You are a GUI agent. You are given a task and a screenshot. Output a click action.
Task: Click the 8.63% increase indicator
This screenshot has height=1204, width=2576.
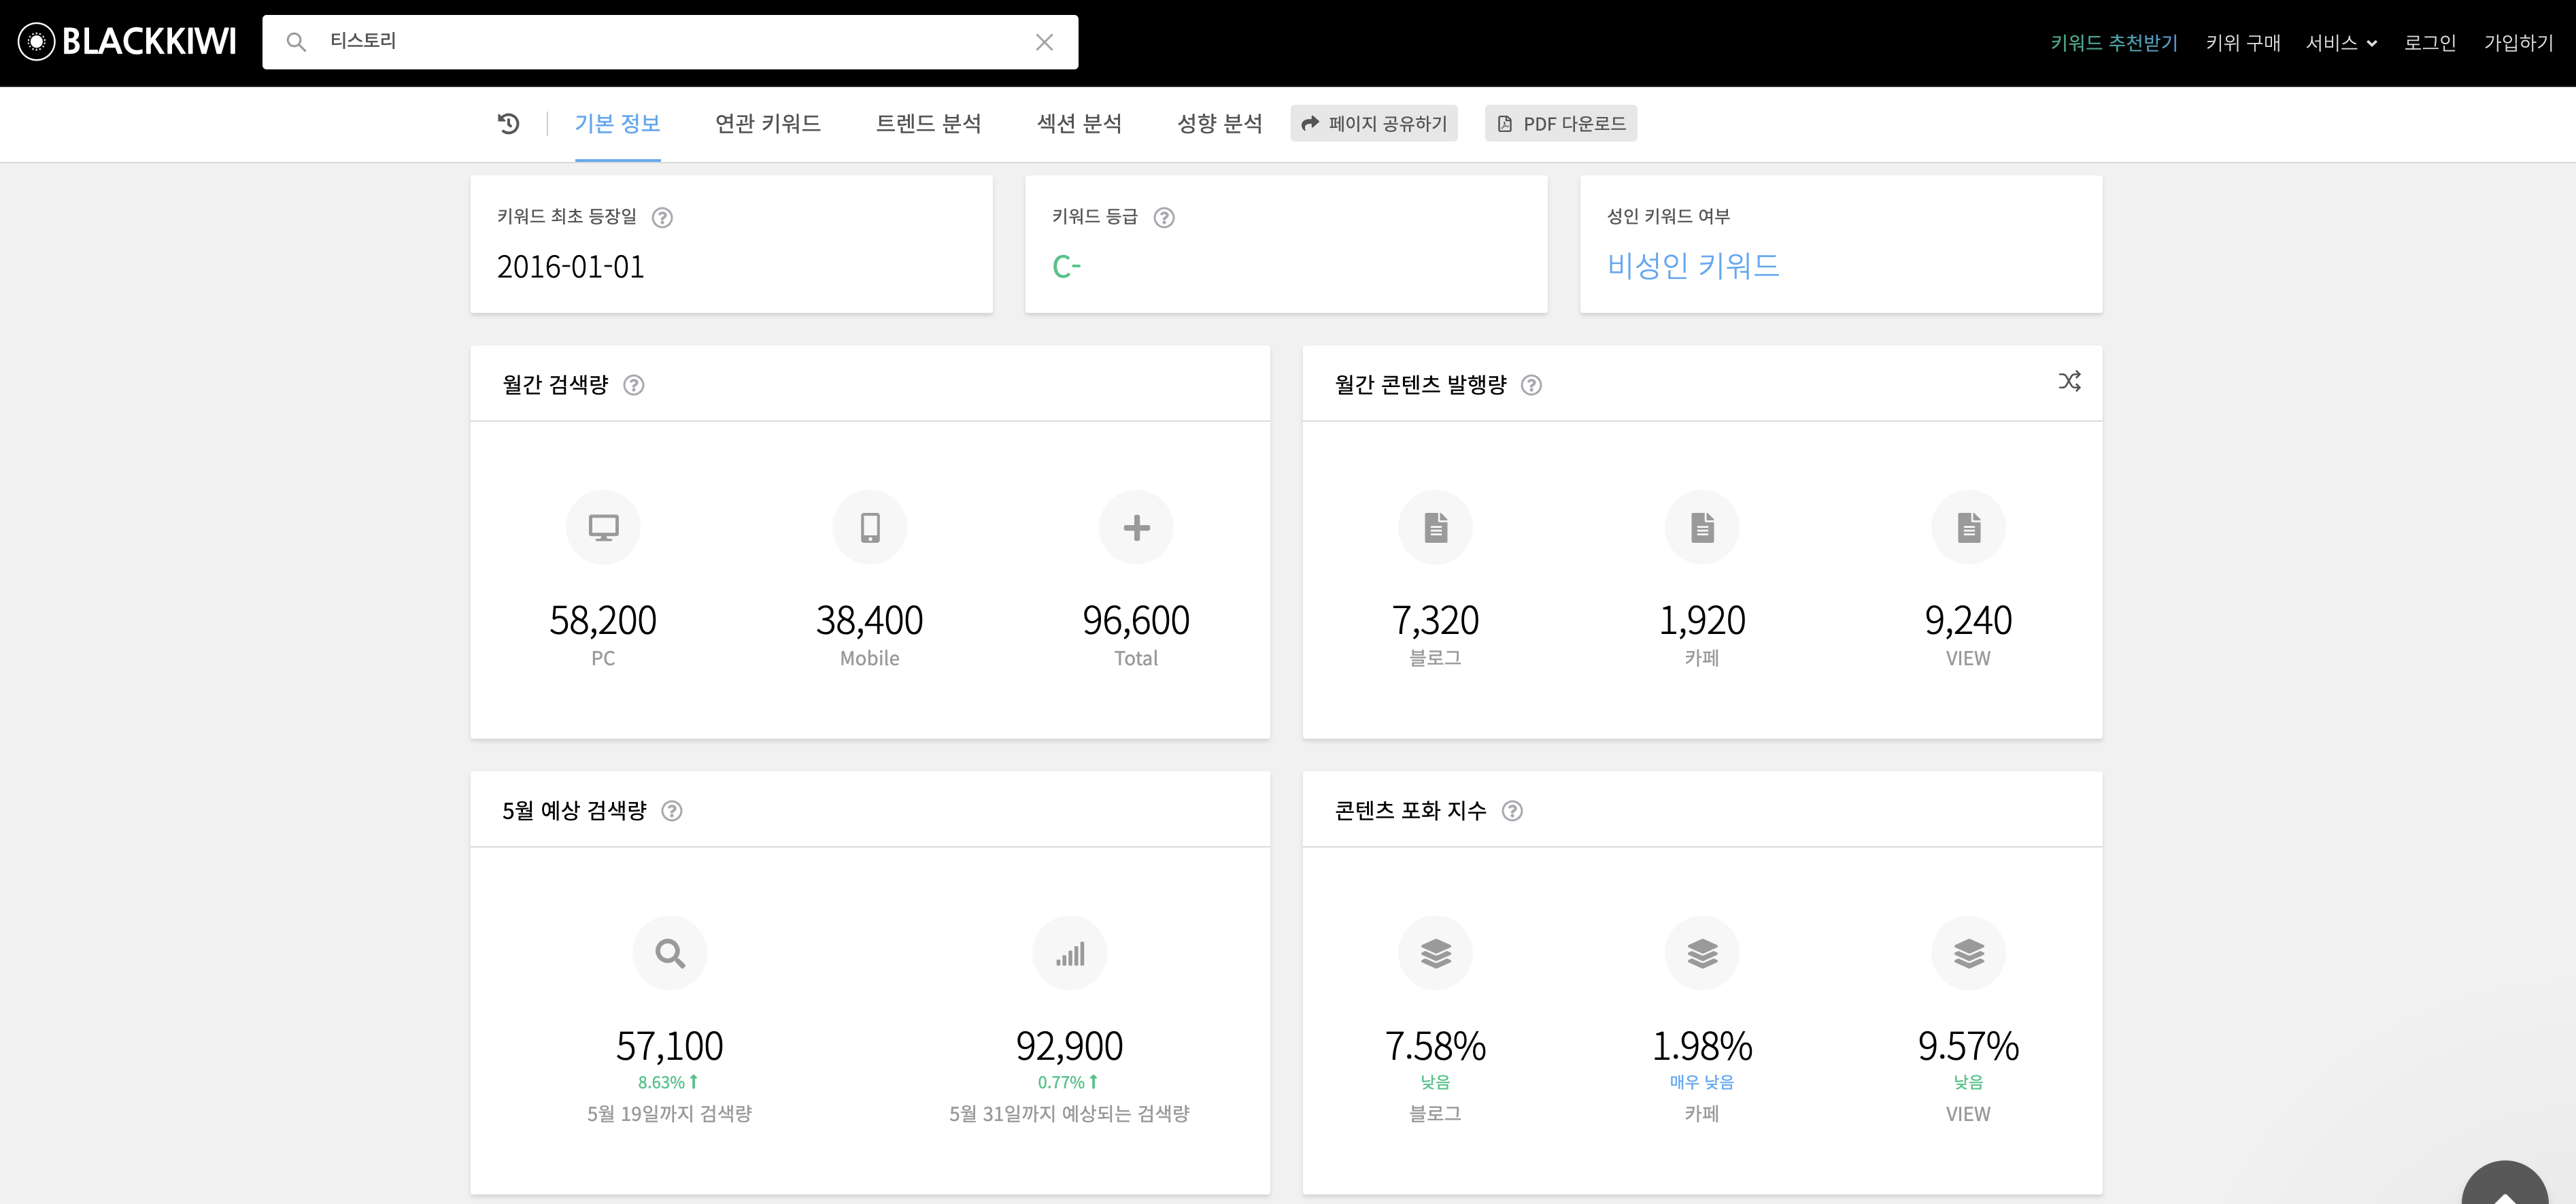tap(668, 1082)
